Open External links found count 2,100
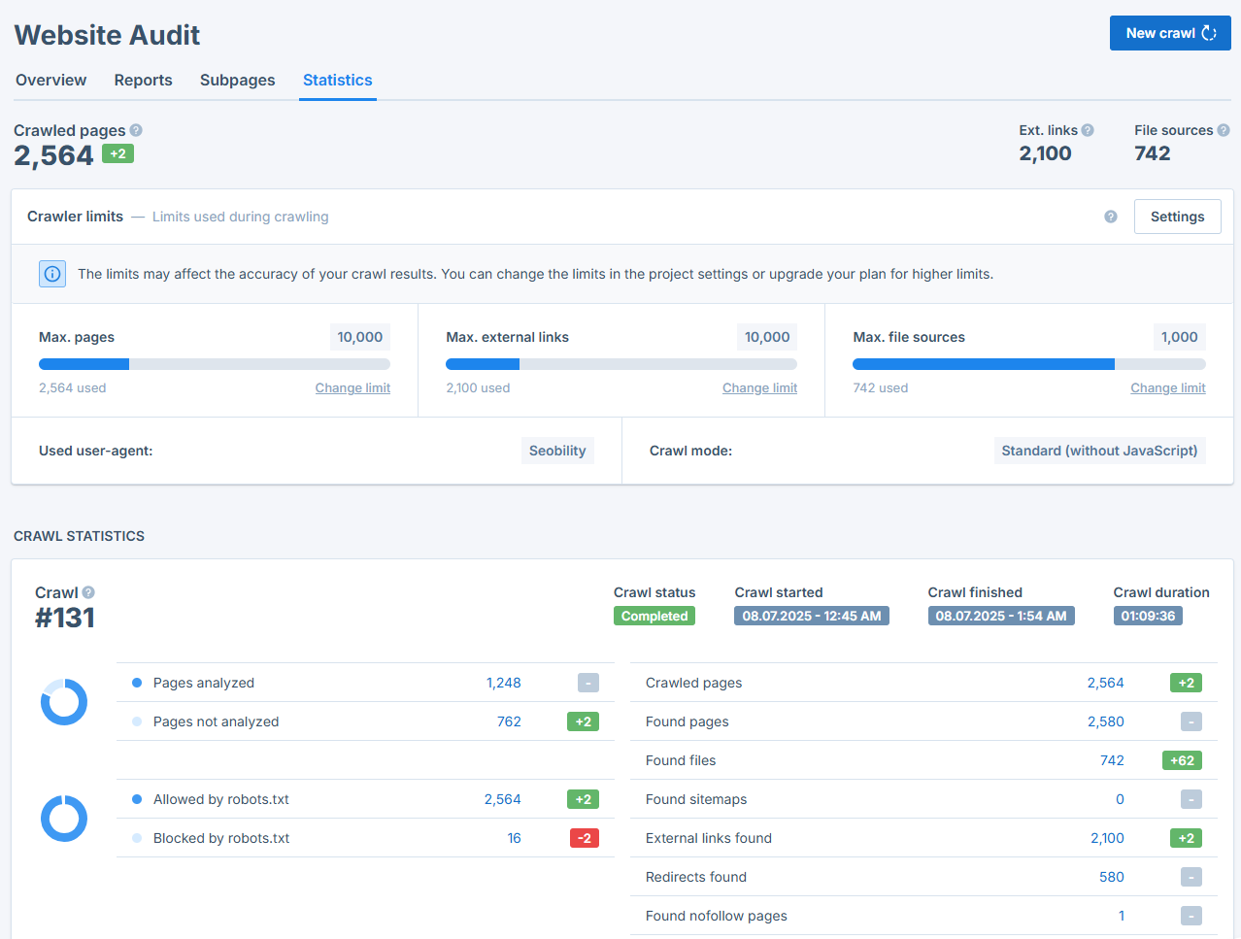The width and height of the screenshot is (1241, 939). pyautogui.click(x=1107, y=838)
